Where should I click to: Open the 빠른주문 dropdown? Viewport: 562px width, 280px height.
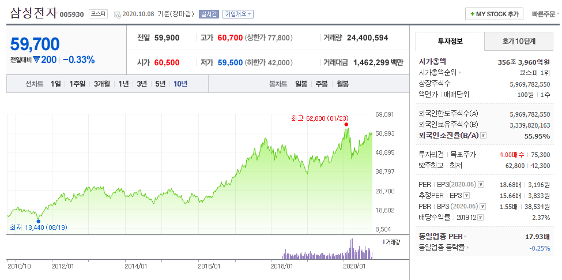546,14
